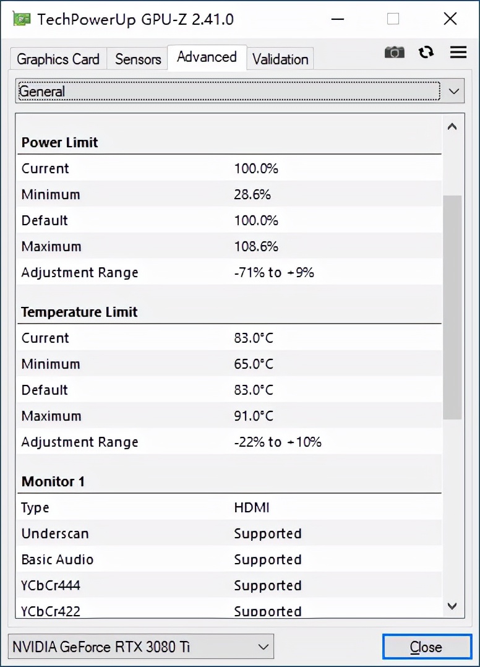
Task: Open the hamburger menu icon
Action: [x=458, y=53]
